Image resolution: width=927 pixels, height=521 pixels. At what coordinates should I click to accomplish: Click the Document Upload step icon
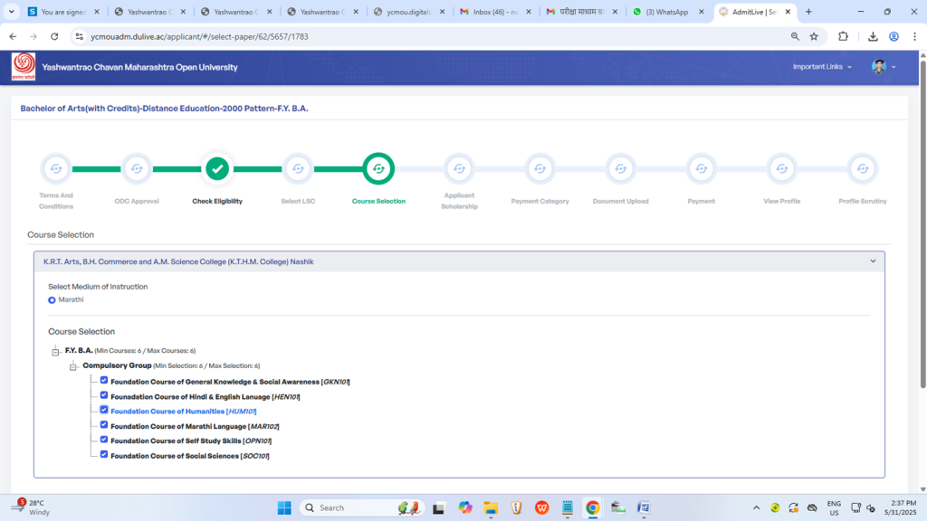(x=620, y=168)
